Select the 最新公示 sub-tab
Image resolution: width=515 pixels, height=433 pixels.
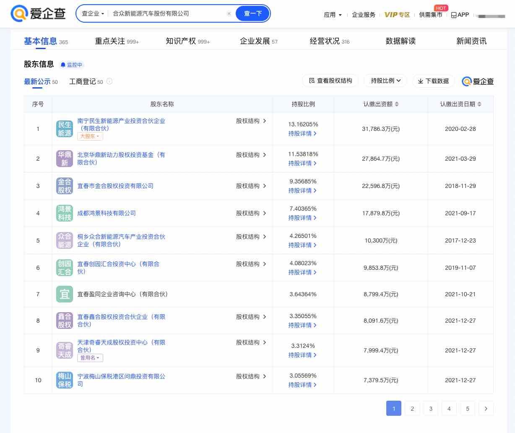pos(41,82)
